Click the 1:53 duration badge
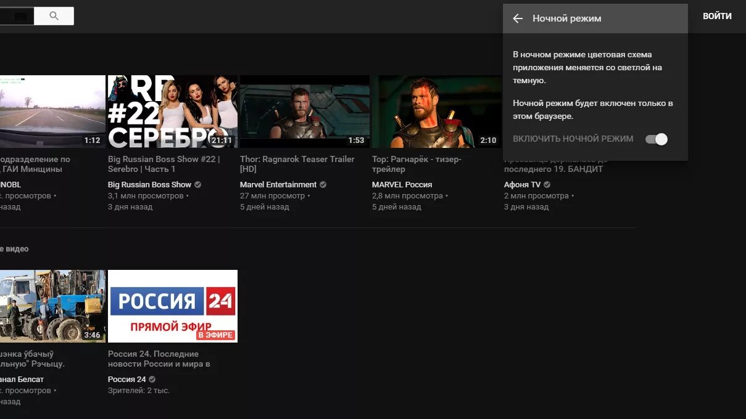The height and width of the screenshot is (419, 746). point(356,140)
